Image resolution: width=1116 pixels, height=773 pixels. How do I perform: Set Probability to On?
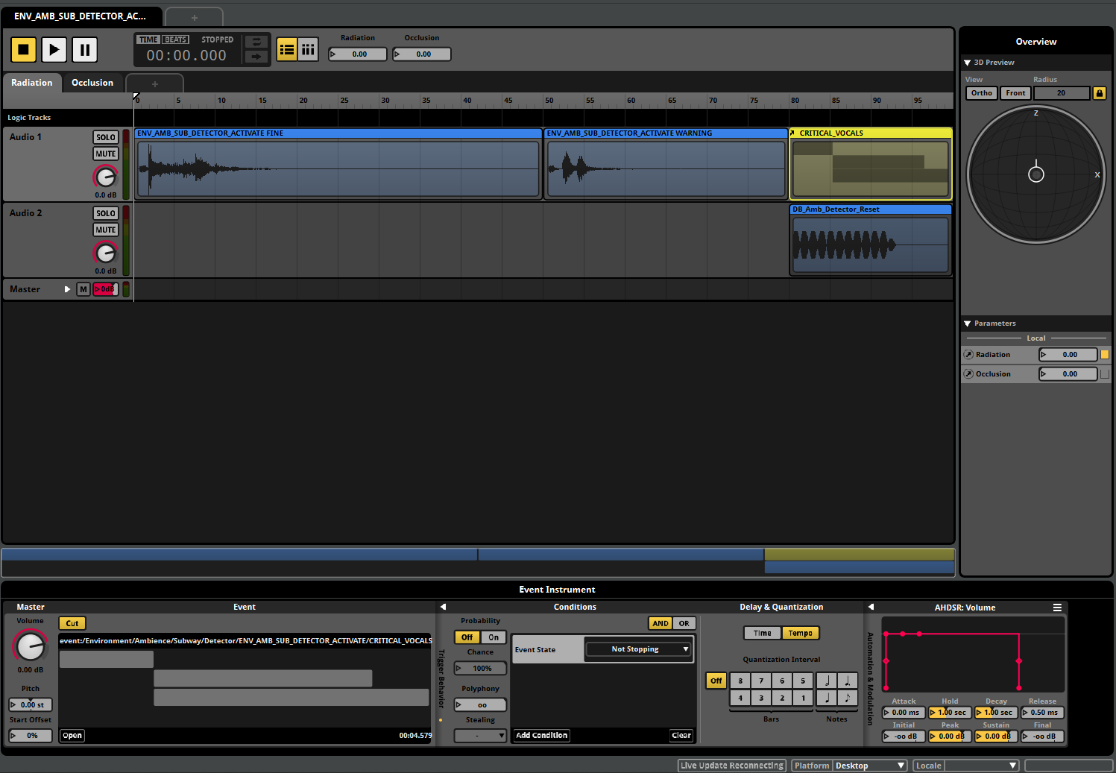494,637
